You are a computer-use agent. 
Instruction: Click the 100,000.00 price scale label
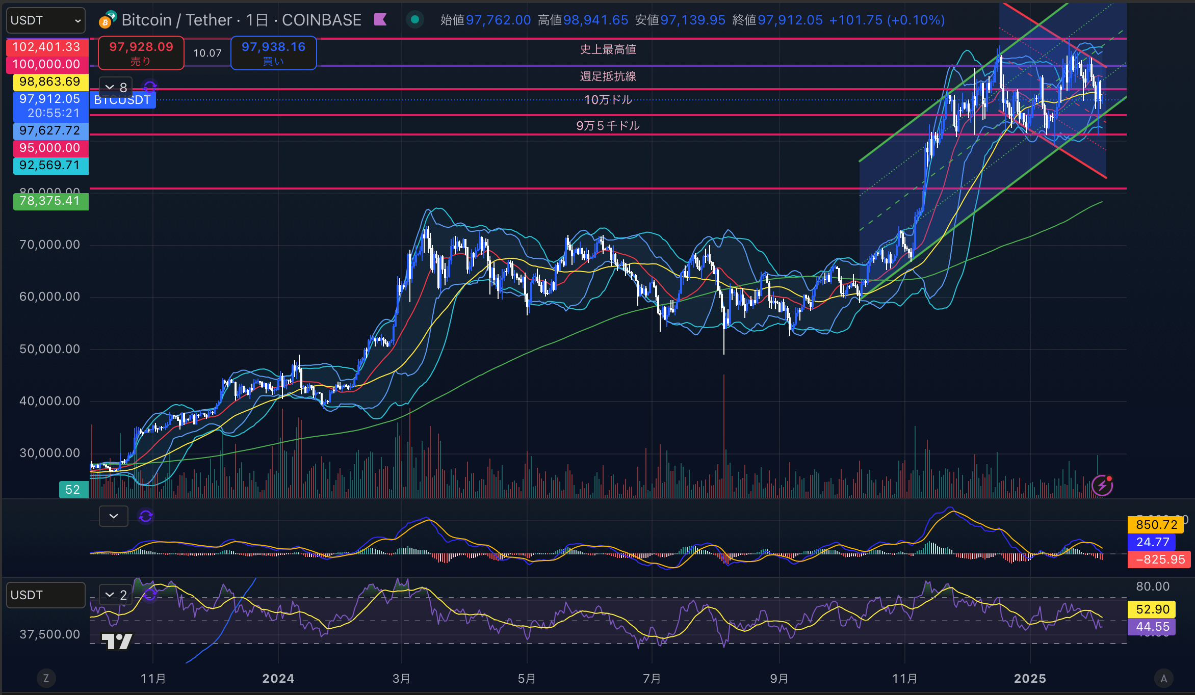tap(47, 64)
